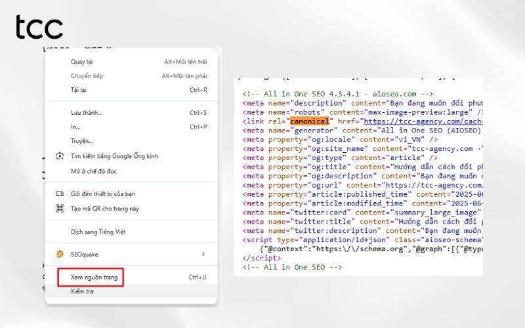Click the meta name="description" line
The width and height of the screenshot is (525, 328).
[x=363, y=103]
